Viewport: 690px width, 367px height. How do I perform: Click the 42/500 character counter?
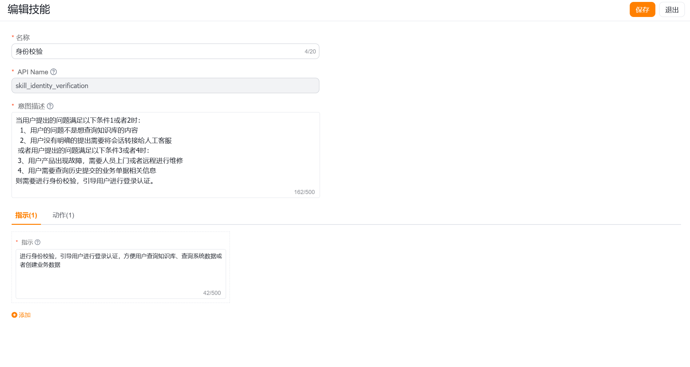tap(212, 293)
